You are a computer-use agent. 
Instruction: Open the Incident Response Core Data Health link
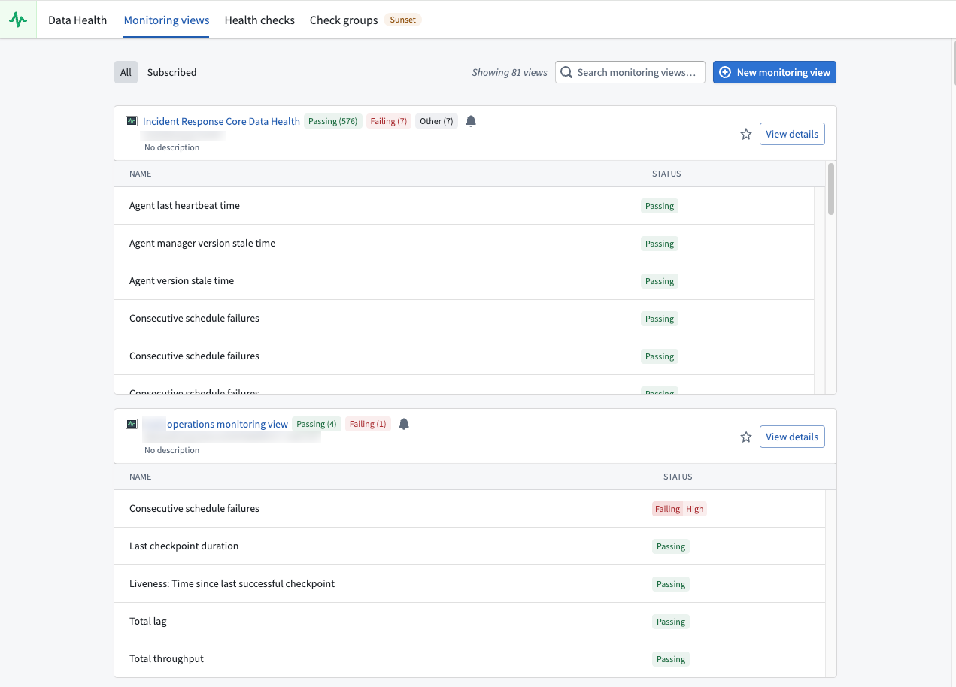click(220, 120)
